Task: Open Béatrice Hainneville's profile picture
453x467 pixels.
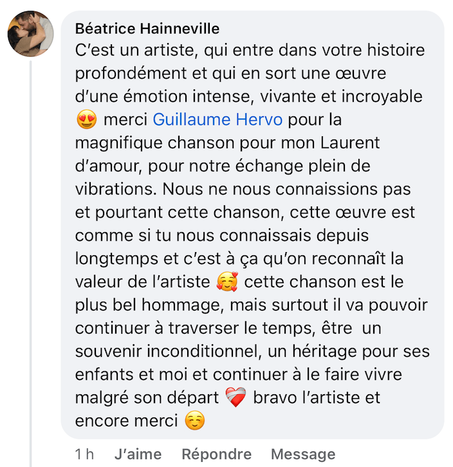Action: (30, 33)
